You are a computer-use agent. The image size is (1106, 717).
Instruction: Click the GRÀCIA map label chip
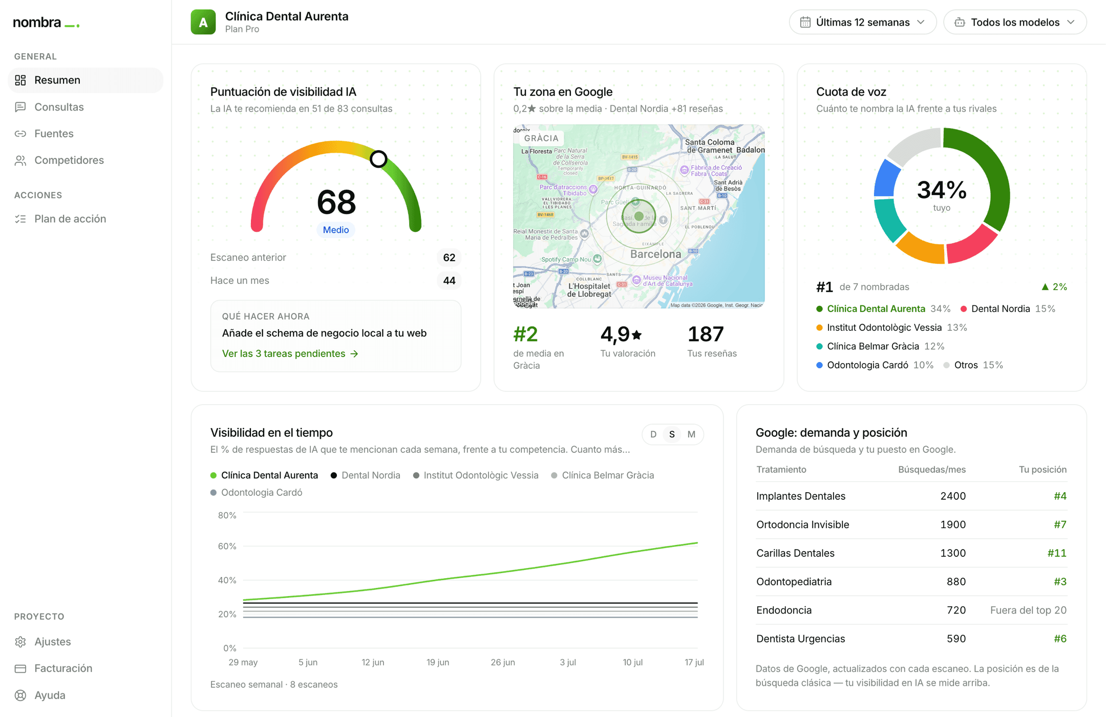[541, 138]
